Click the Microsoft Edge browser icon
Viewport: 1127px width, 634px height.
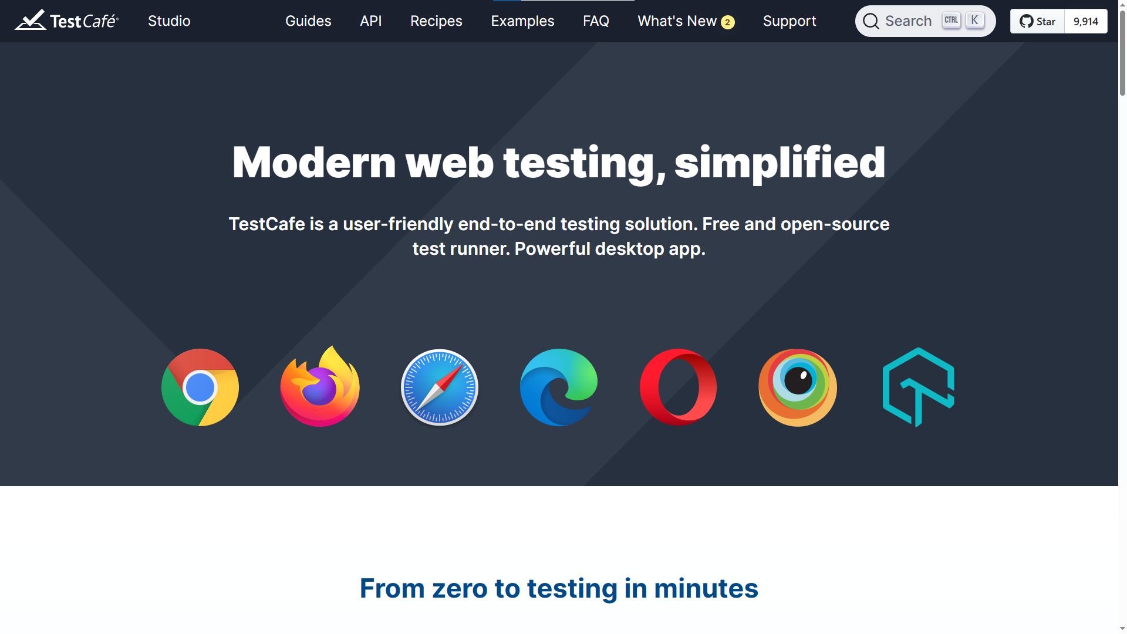pos(559,387)
